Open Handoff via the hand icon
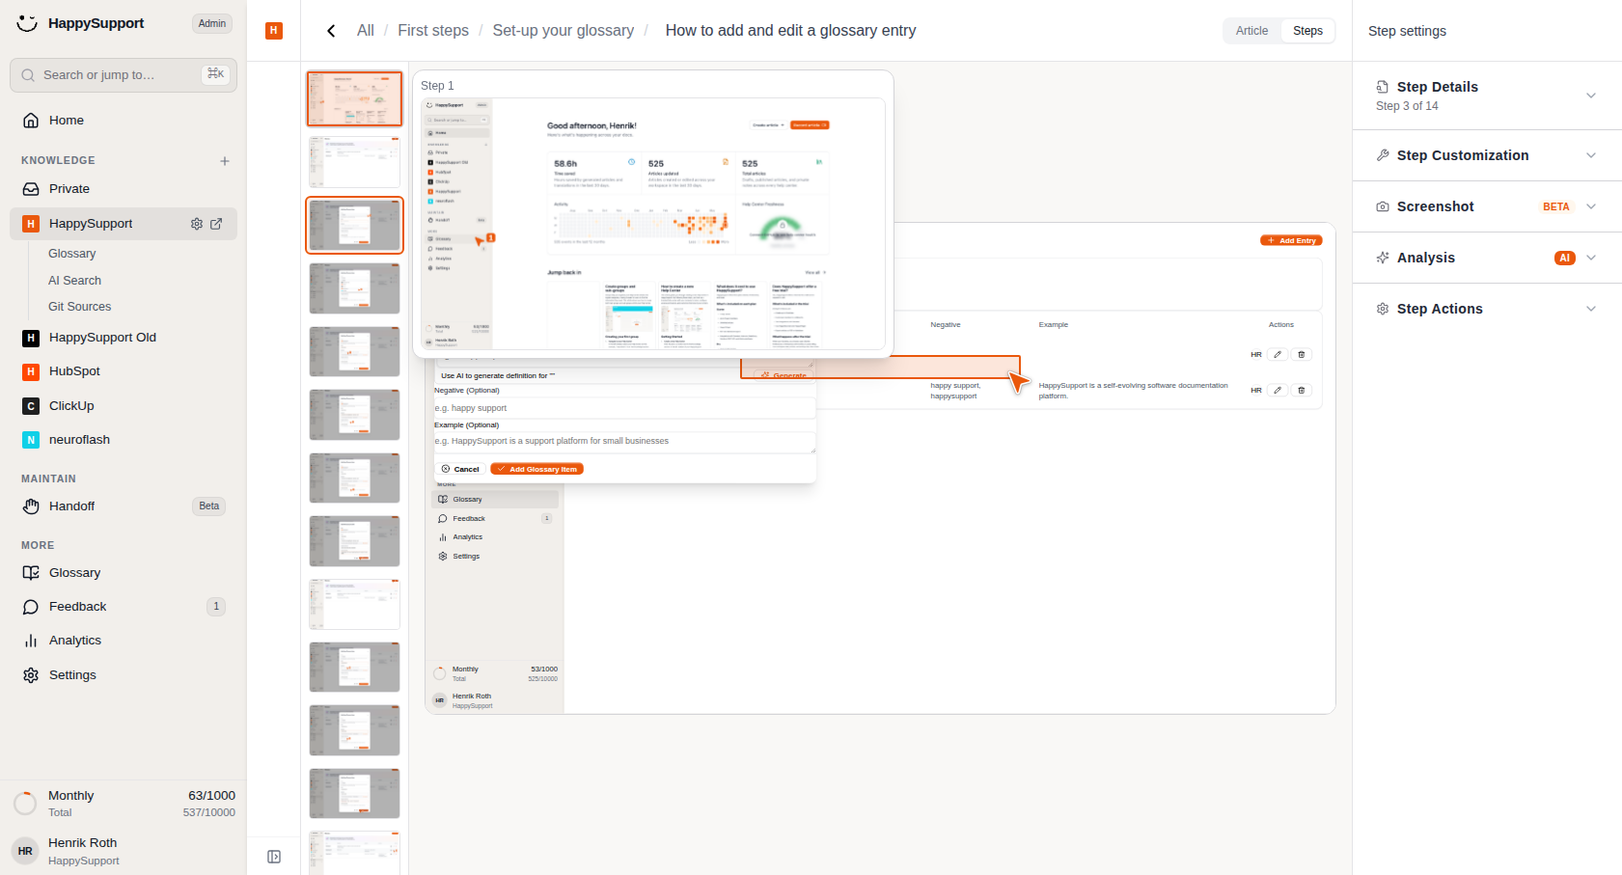1622x875 pixels. coord(31,506)
